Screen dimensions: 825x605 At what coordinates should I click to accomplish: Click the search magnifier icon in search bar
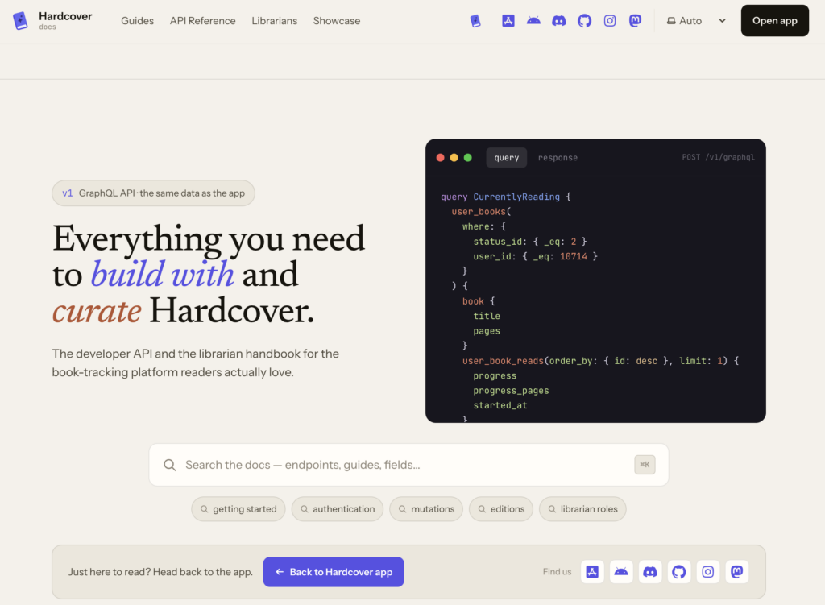tap(169, 465)
